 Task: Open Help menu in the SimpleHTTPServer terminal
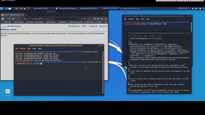click(148, 19)
